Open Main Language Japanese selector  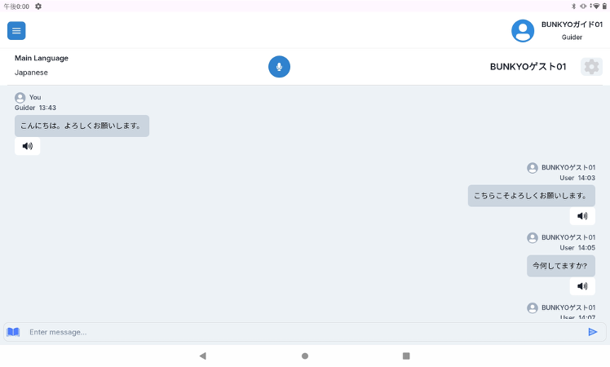click(42, 65)
